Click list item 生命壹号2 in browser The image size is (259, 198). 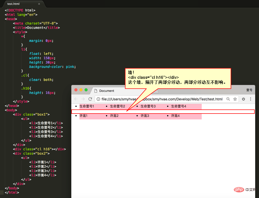coord(117,106)
